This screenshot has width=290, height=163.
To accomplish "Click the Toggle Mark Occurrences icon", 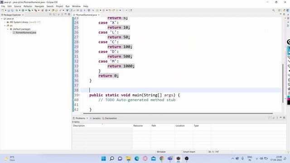I will pyautogui.click(x=71, y=10).
